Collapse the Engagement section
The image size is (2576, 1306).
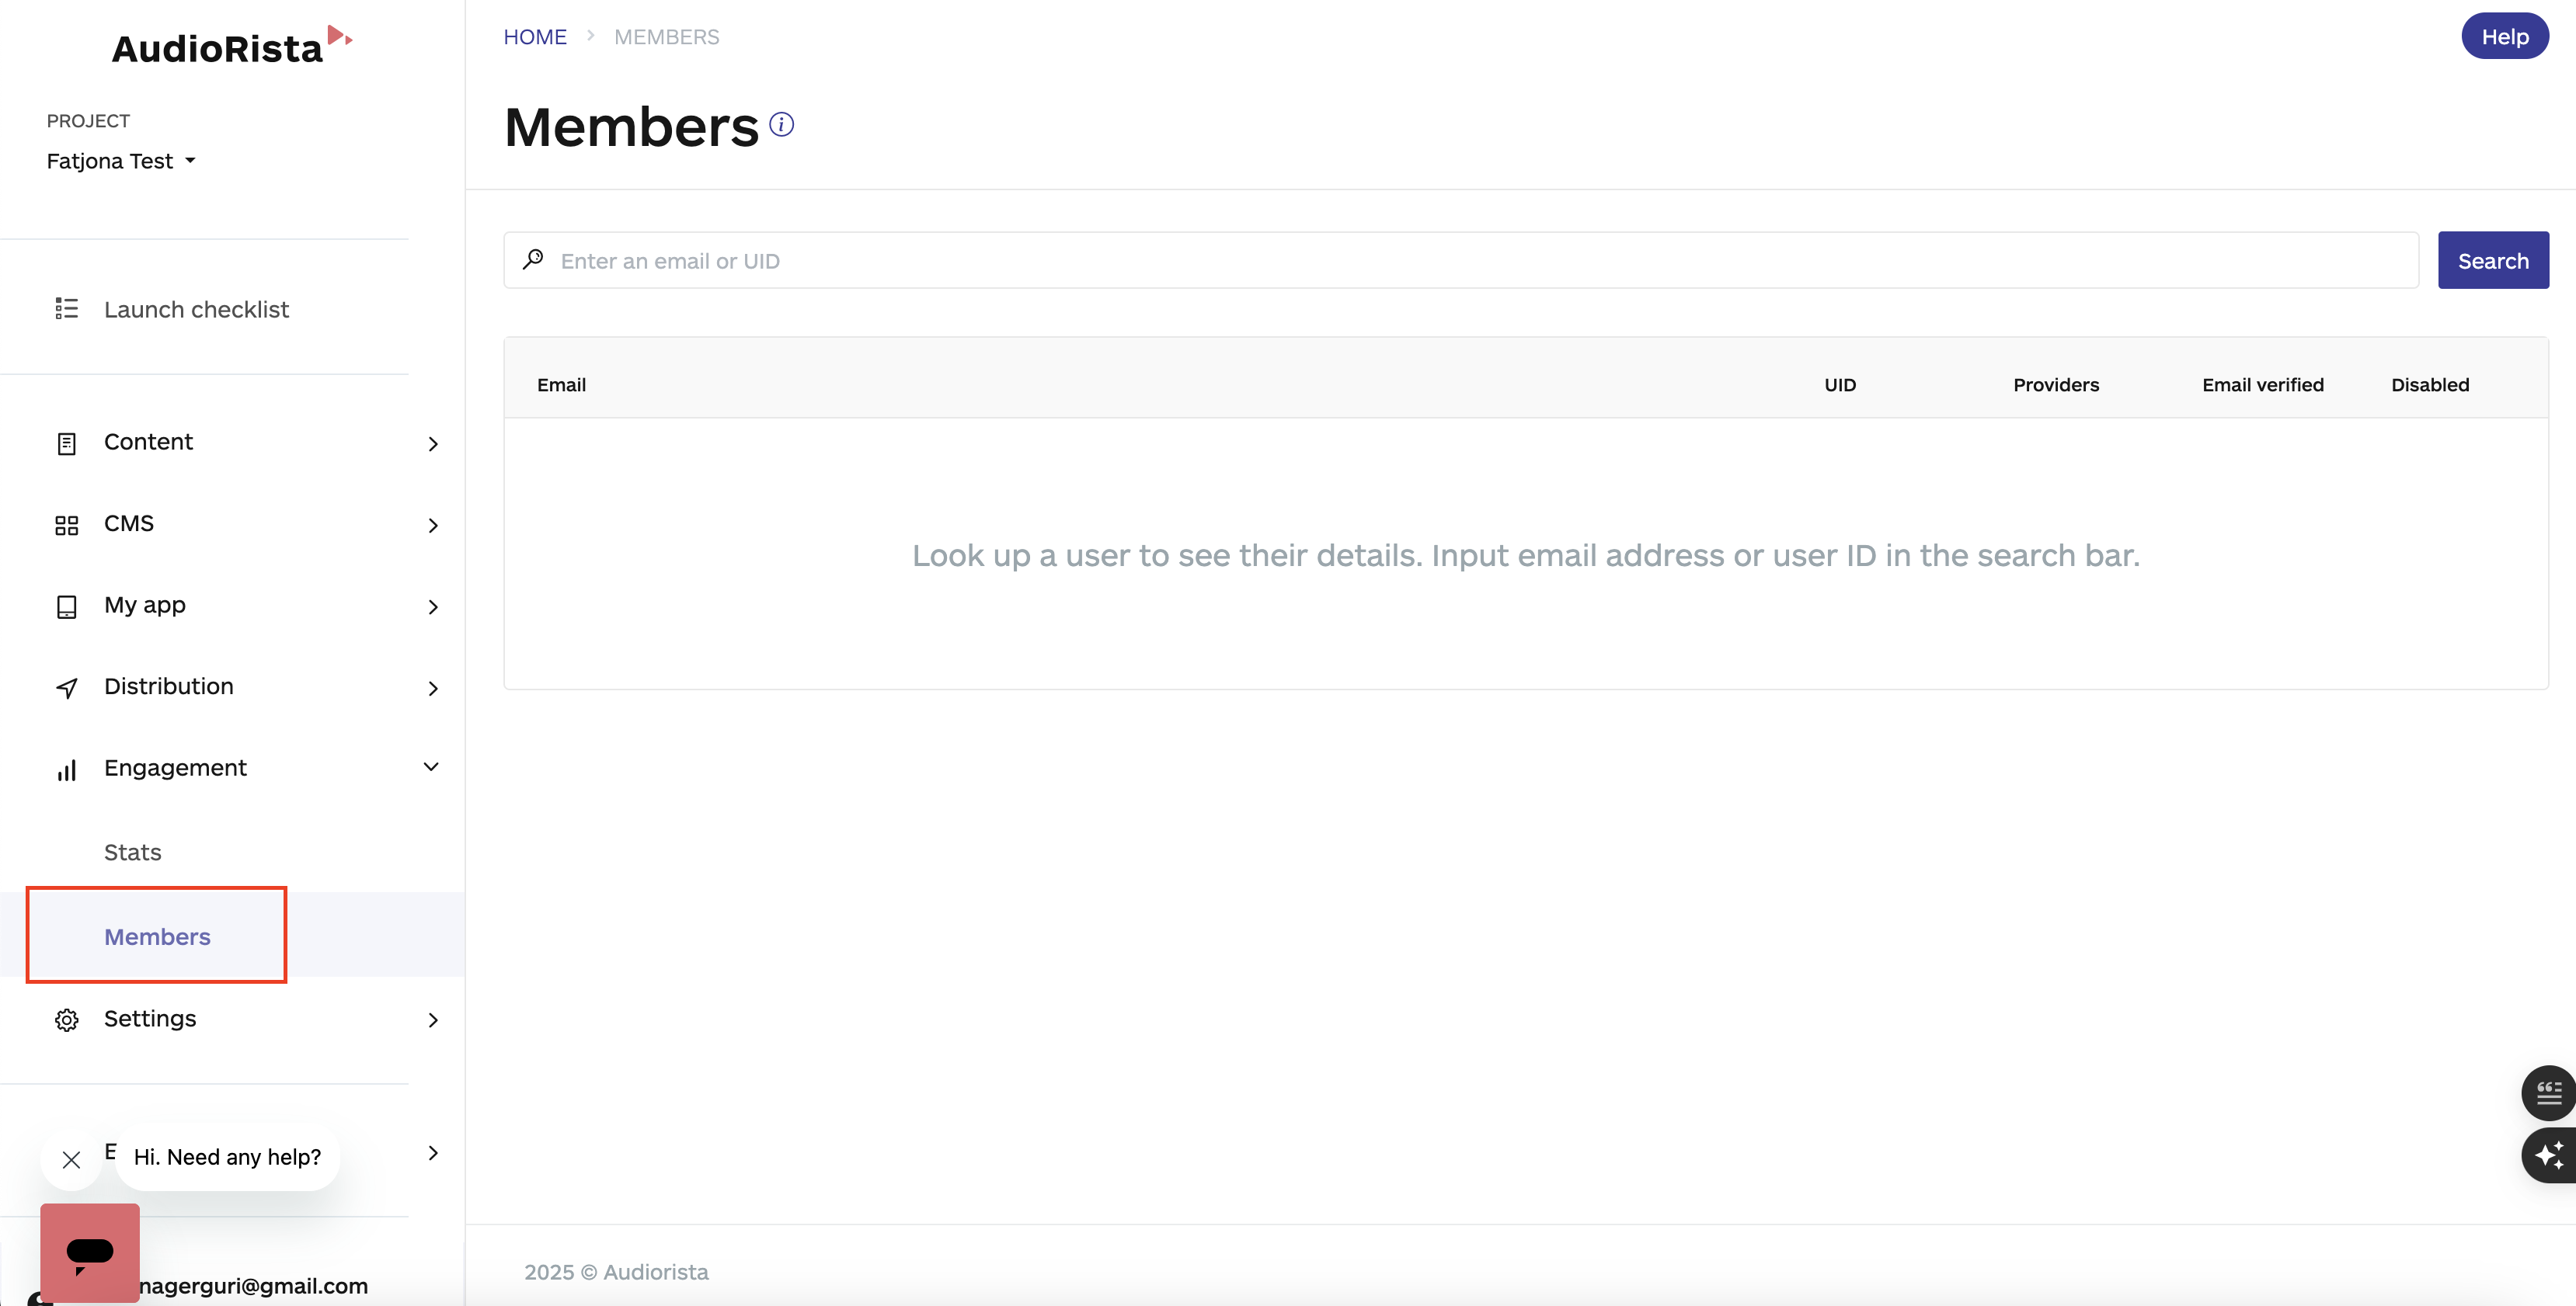(x=432, y=767)
